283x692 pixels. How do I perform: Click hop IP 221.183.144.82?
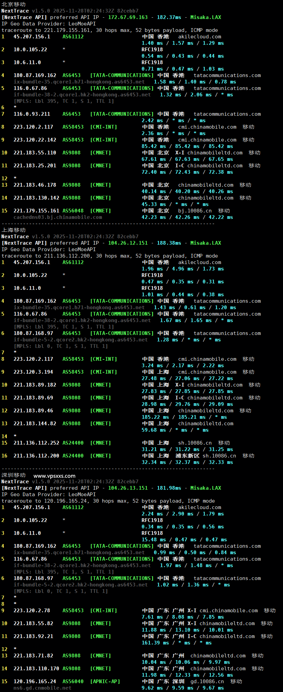(x=35, y=424)
